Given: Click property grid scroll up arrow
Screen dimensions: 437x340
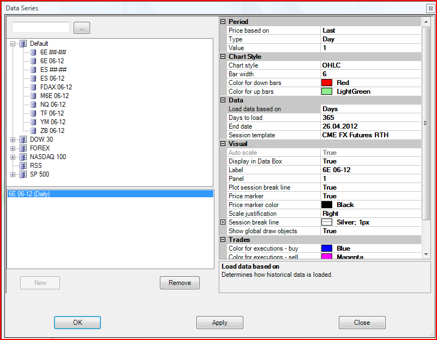Looking at the screenshot, I should [x=426, y=22].
